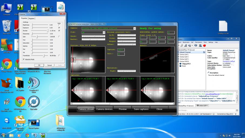This screenshot has width=245, height=138.
Task: Open the Camera device dropdown
Action: click(134, 28)
